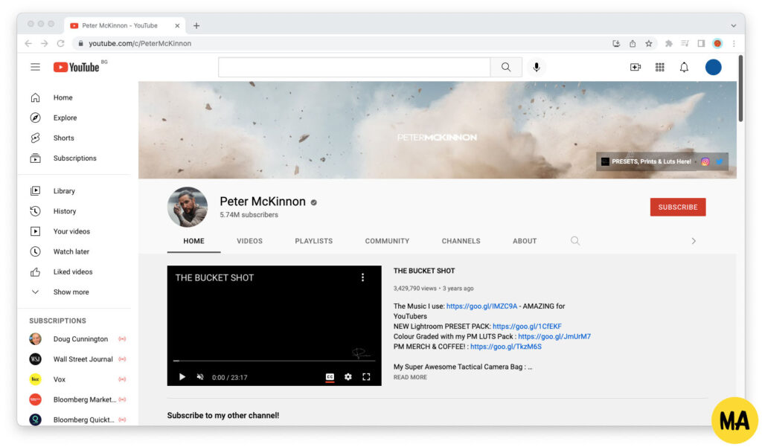Switch to the ABOUT tab
Screen dimensions: 762x447
click(525, 241)
